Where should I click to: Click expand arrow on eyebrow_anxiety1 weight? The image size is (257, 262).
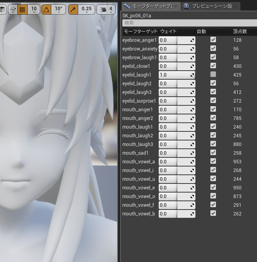pyautogui.click(x=192, y=49)
